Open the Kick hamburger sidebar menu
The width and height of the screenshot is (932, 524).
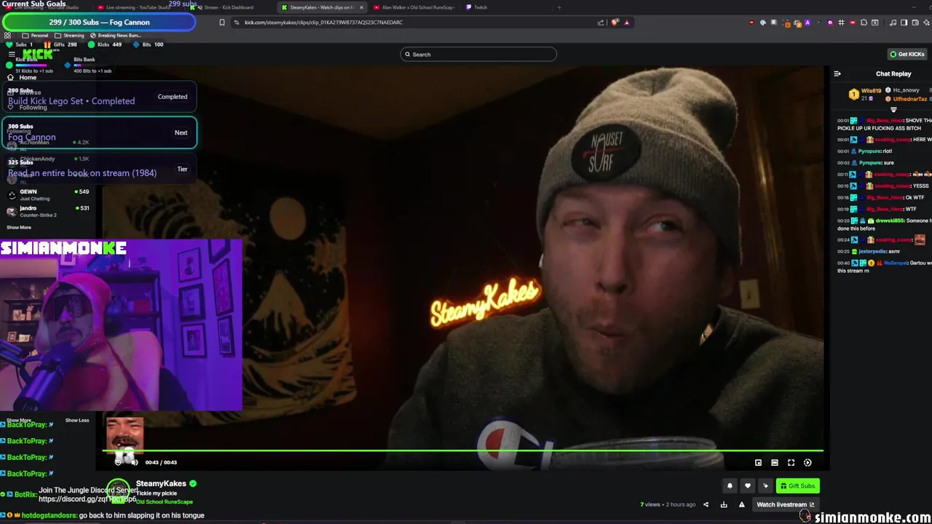12,55
